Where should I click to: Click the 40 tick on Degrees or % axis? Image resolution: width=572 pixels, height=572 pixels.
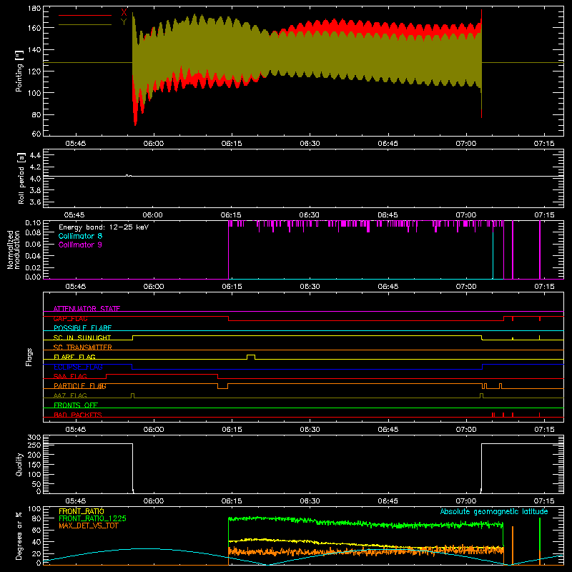coord(36,542)
